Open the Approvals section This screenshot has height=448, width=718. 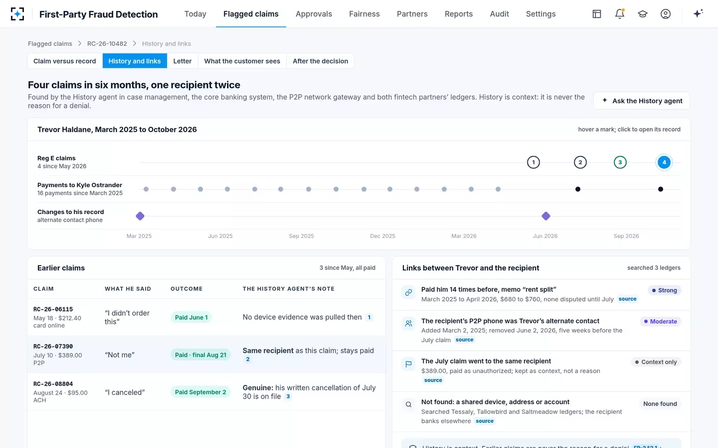(314, 14)
